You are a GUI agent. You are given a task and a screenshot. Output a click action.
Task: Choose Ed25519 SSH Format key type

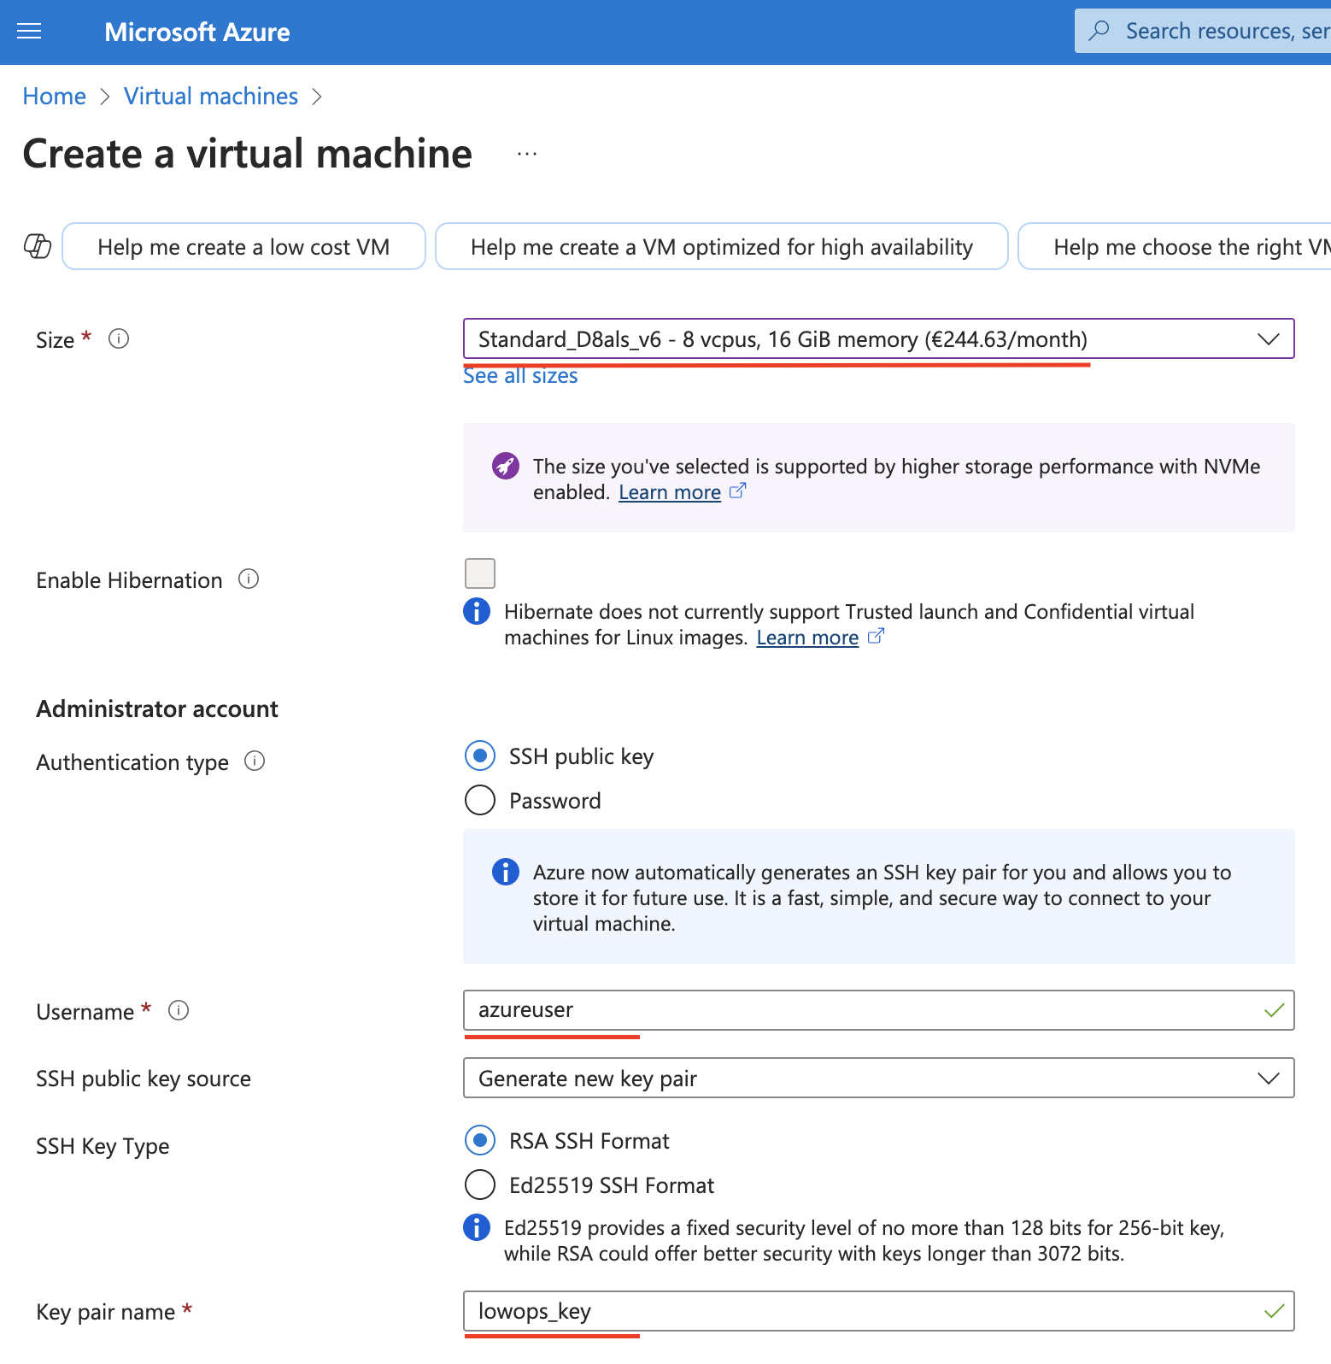480,1185
